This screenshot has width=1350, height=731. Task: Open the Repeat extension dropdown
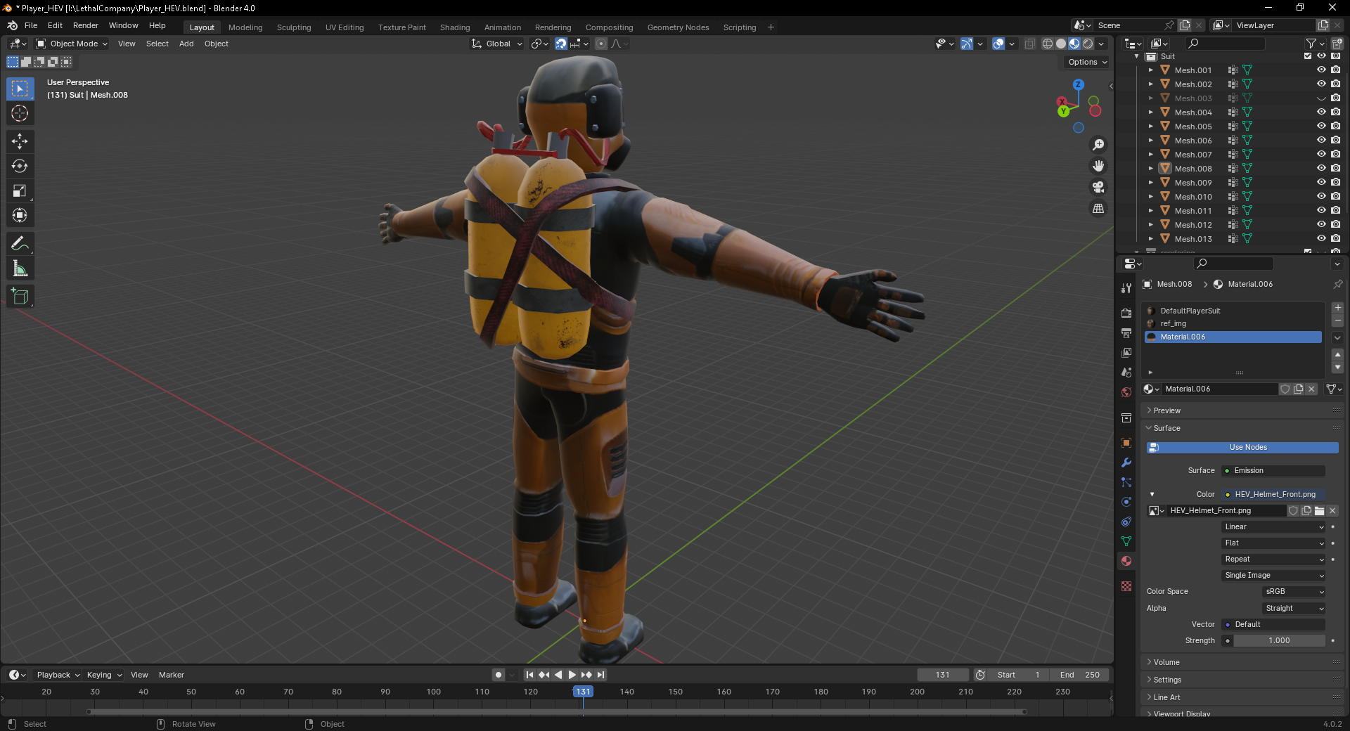tap(1273, 559)
